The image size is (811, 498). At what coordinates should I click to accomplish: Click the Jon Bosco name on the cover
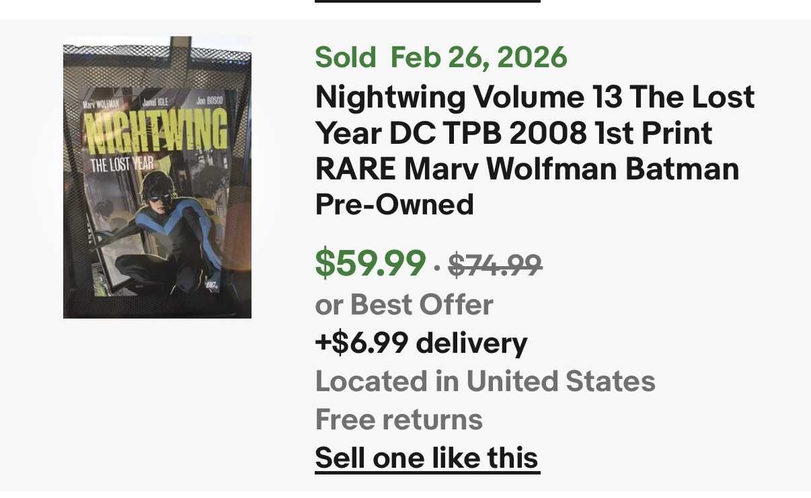(x=208, y=101)
